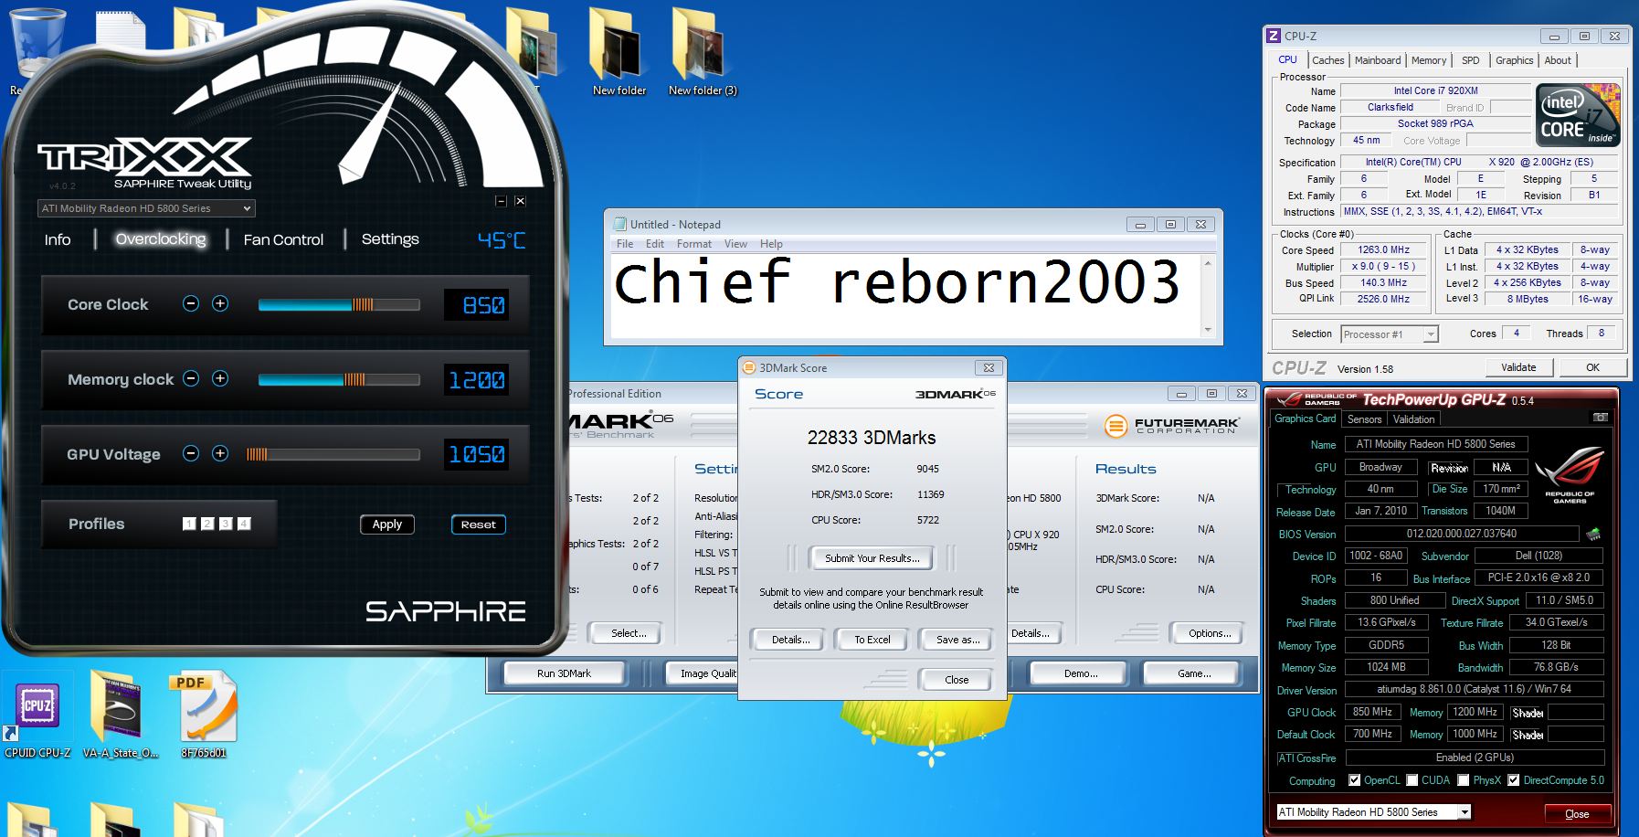Click Save as in 3DMark Score
This screenshot has height=837, width=1639.
[957, 640]
